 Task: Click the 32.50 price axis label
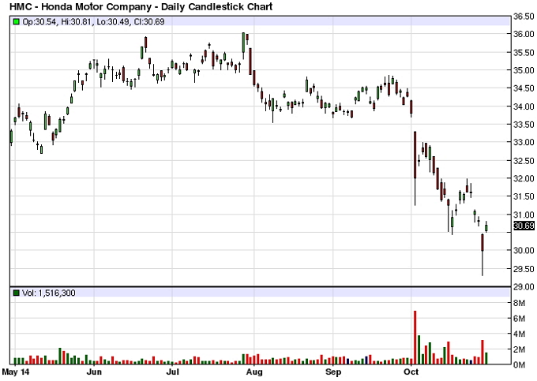pos(524,161)
